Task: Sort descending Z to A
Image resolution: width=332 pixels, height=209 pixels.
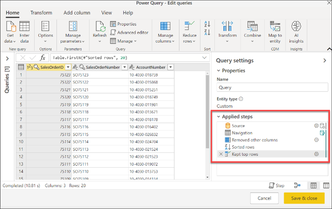Action: 207,32
